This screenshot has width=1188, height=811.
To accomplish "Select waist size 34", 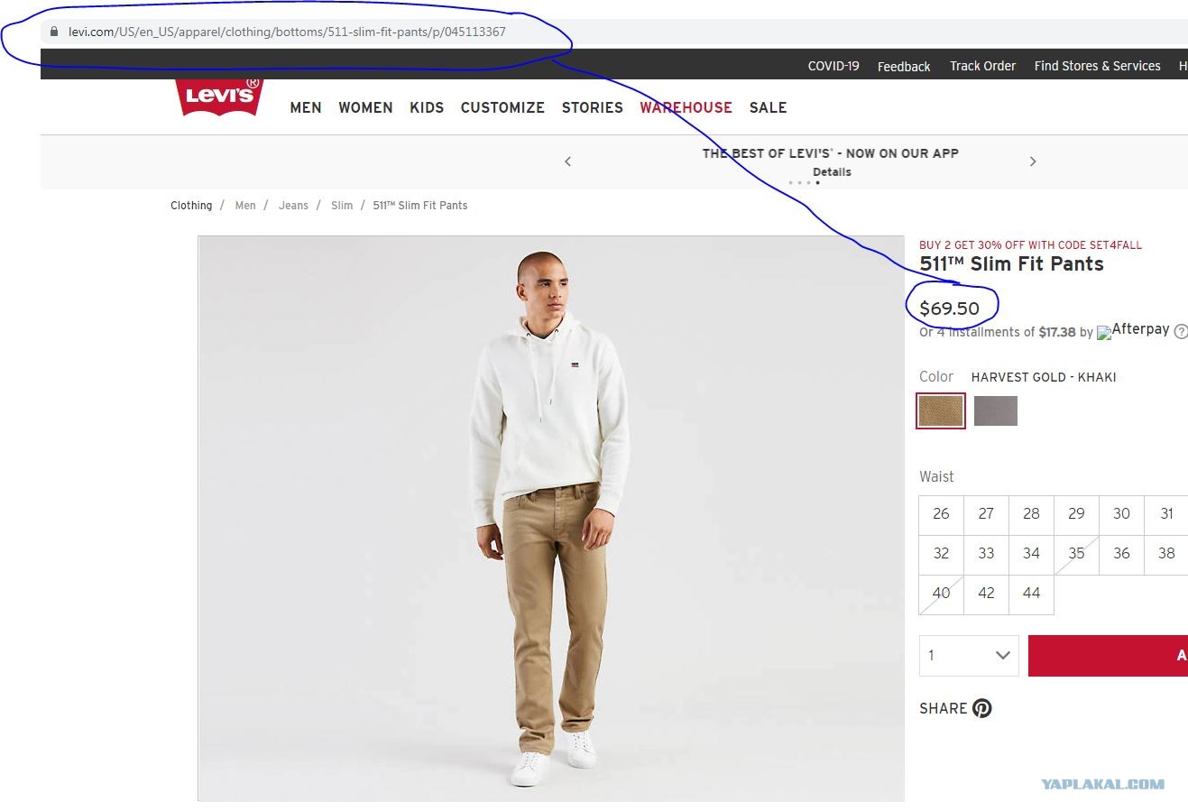I will [1031, 554].
